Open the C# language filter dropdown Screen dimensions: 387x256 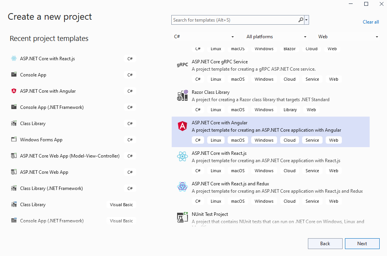(204, 37)
